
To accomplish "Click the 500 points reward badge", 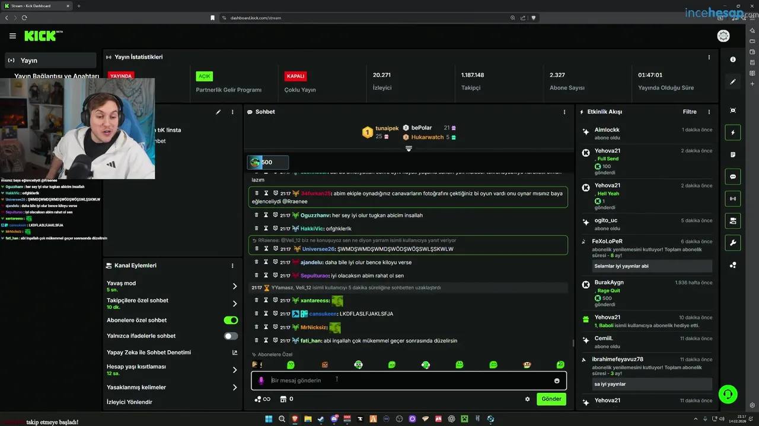I will tap(267, 162).
